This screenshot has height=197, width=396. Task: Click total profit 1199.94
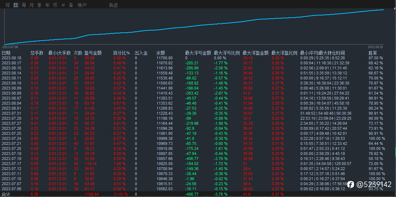point(92,194)
